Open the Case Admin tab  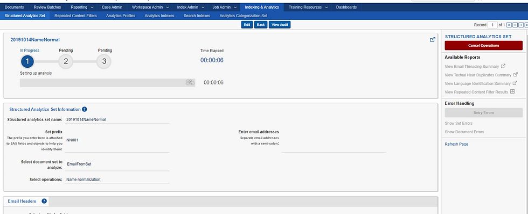click(112, 7)
